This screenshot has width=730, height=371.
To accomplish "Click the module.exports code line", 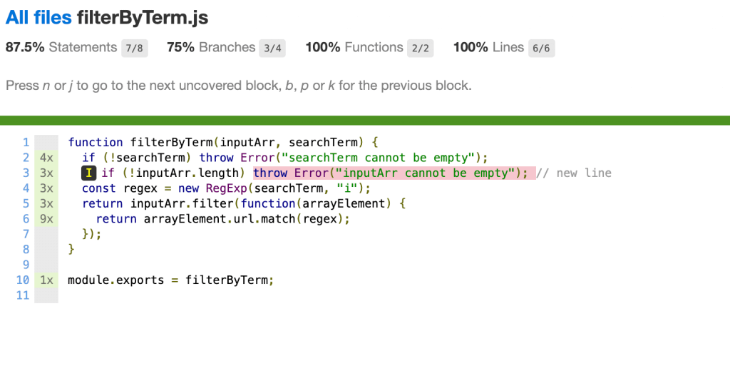I will coord(170,280).
